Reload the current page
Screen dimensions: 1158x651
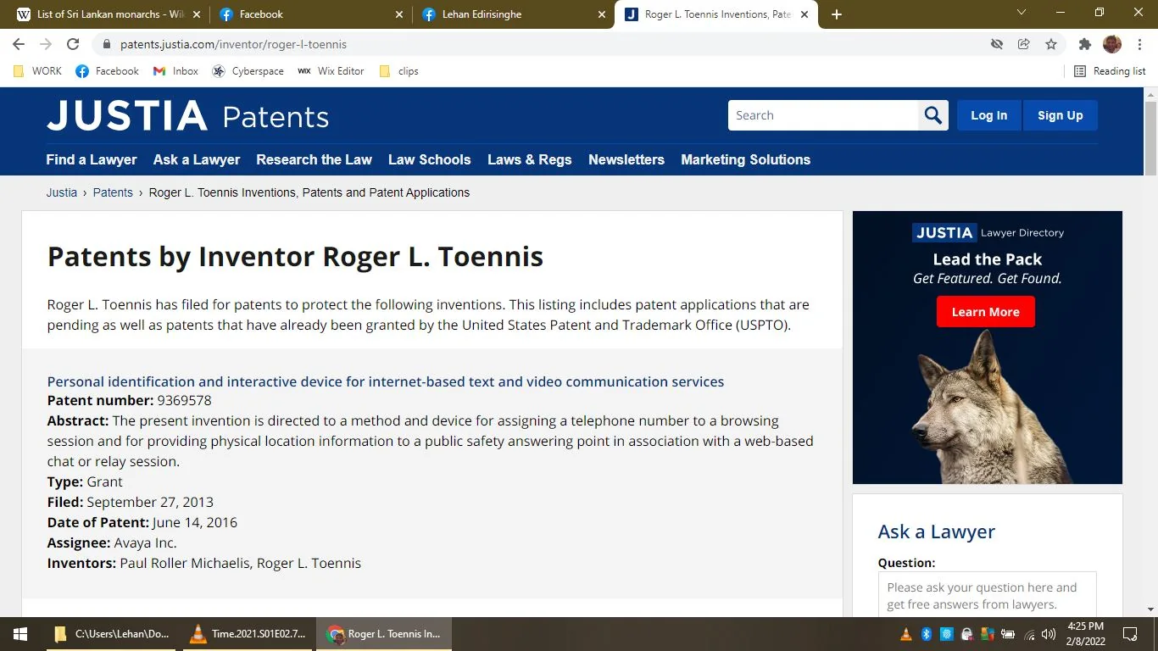(x=73, y=44)
